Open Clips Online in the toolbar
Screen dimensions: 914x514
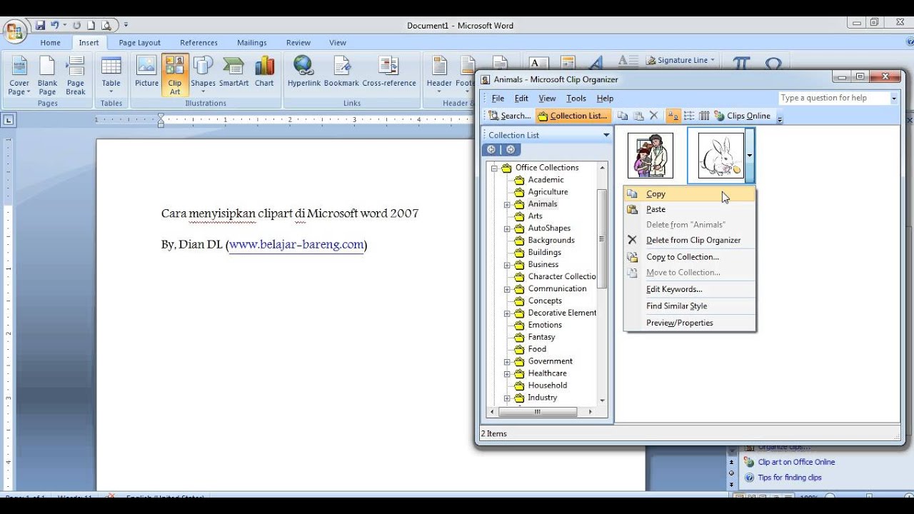(743, 116)
